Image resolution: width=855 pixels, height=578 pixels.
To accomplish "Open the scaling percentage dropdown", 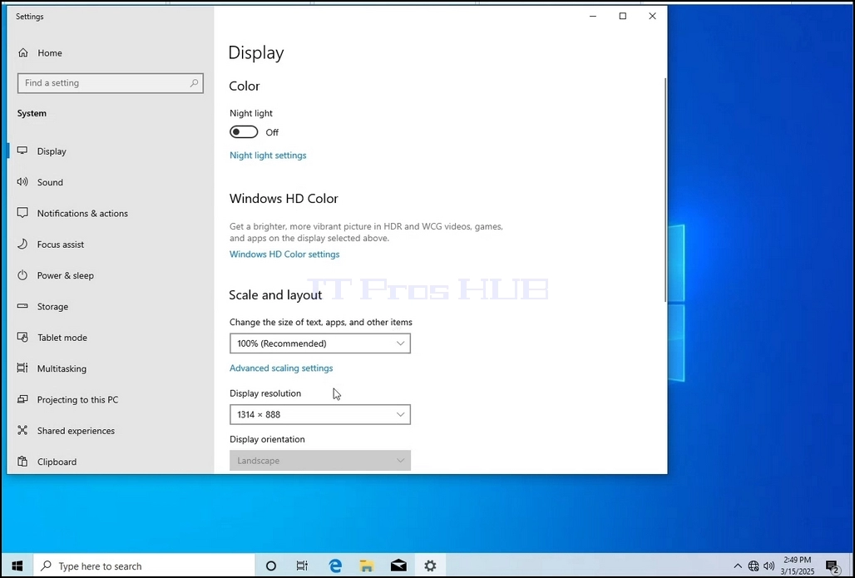I will (x=320, y=343).
